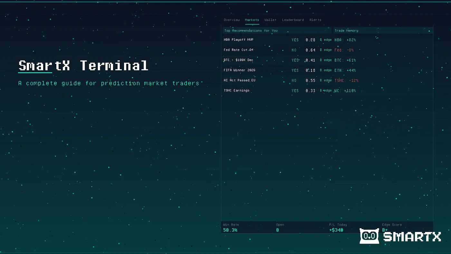Click the 0.18 price value
Image resolution: width=451 pixels, height=254 pixels.
[x=311, y=70]
